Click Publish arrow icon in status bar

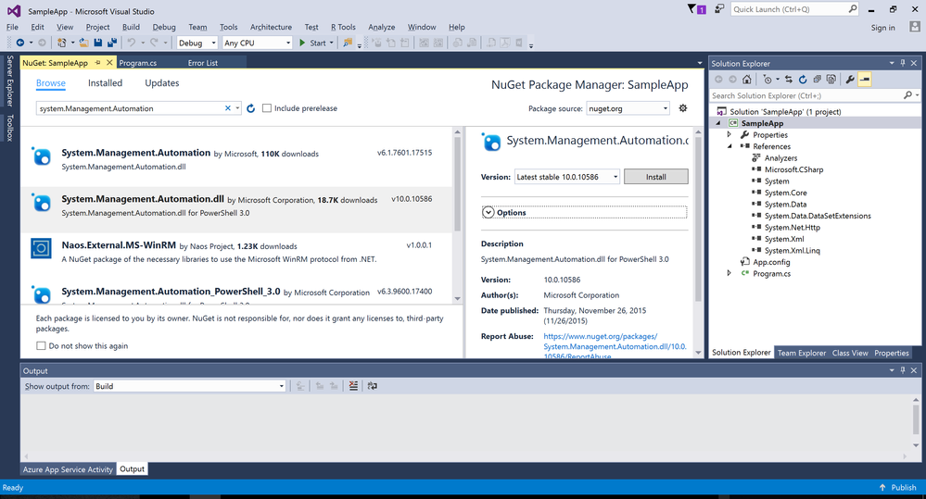coord(882,487)
